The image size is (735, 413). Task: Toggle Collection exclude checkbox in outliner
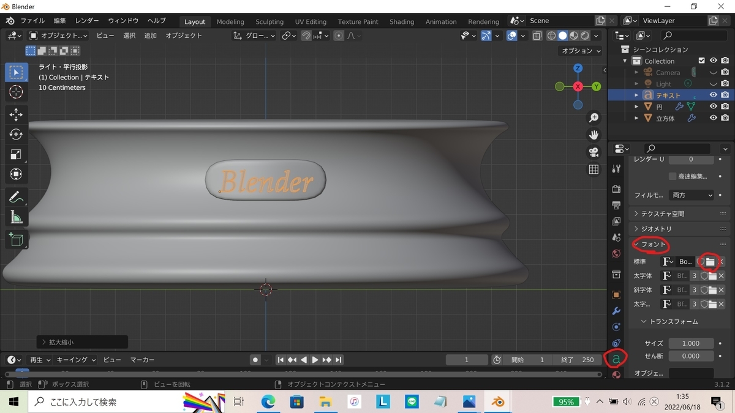coord(702,61)
